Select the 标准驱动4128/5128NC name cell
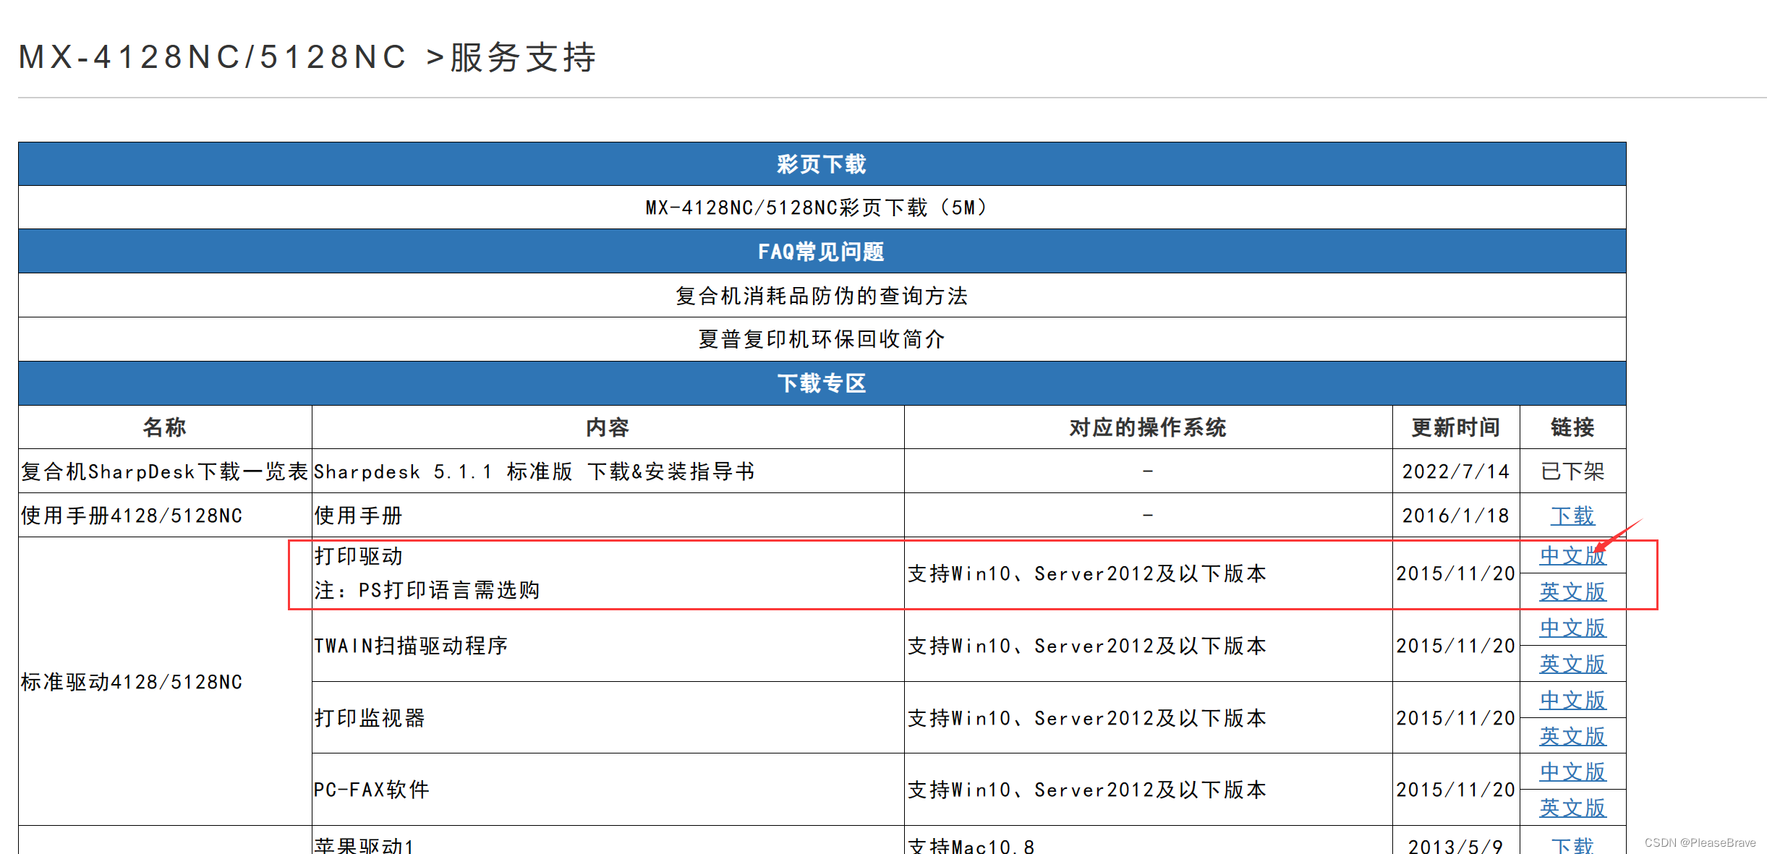This screenshot has width=1767, height=854. [x=165, y=681]
